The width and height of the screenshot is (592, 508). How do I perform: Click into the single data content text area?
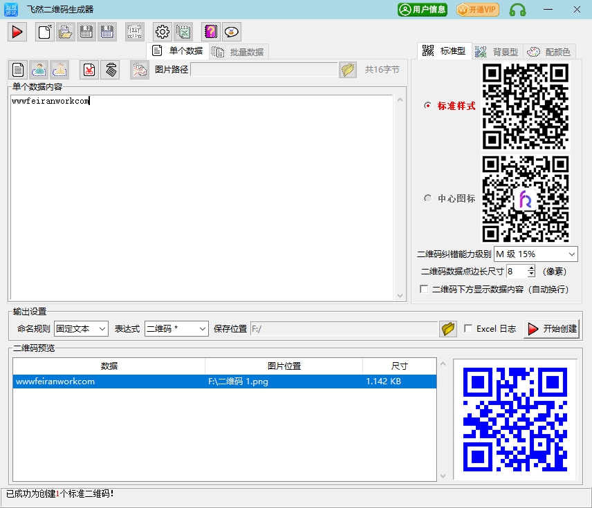click(202, 198)
